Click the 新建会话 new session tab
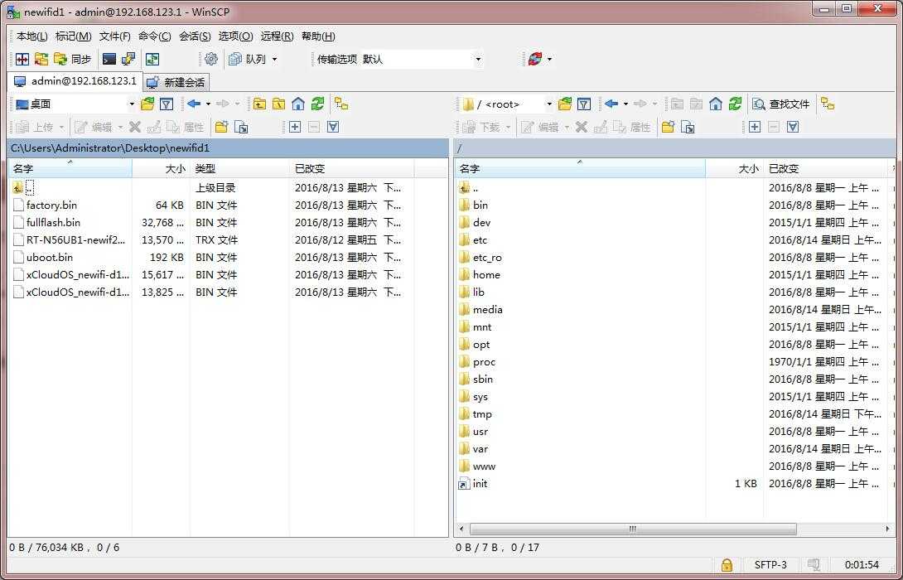Screen dimensions: 903x580 (176, 82)
